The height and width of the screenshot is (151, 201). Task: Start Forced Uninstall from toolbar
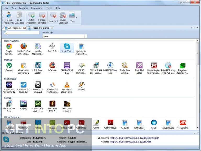tap(42, 18)
